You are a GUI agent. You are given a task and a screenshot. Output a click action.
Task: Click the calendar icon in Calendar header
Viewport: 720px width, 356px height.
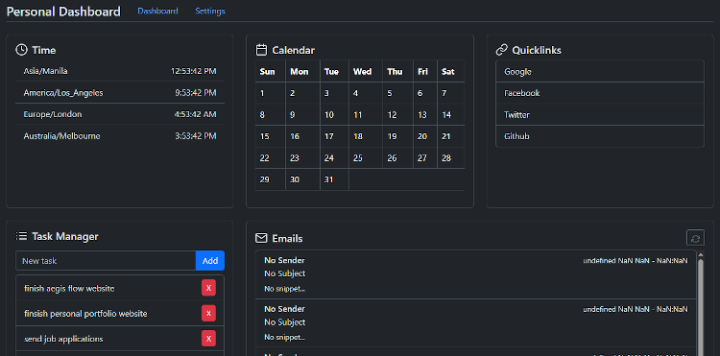[x=261, y=50]
